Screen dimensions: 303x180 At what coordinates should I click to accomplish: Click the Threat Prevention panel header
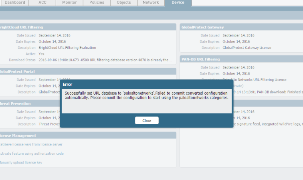pyautogui.click(x=30, y=104)
